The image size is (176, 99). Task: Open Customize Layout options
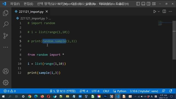(x=154, y=4)
